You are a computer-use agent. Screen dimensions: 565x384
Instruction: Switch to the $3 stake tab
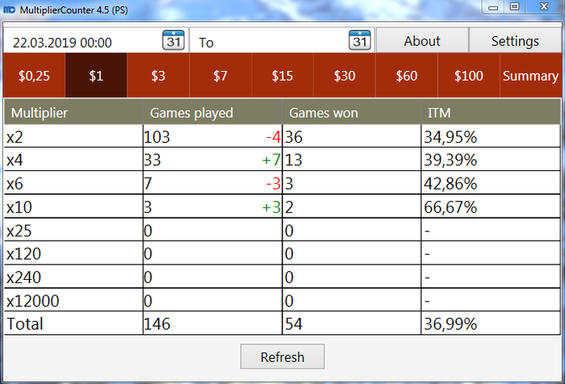[x=158, y=75]
